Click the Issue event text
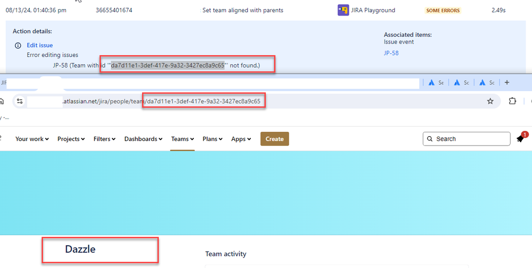Screen dimensions: 532x268 click(399, 42)
